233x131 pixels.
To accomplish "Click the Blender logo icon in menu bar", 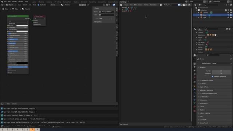I will (x=2, y=1).
